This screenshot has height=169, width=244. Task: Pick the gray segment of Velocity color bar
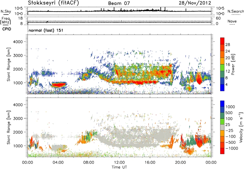tap(222, 127)
